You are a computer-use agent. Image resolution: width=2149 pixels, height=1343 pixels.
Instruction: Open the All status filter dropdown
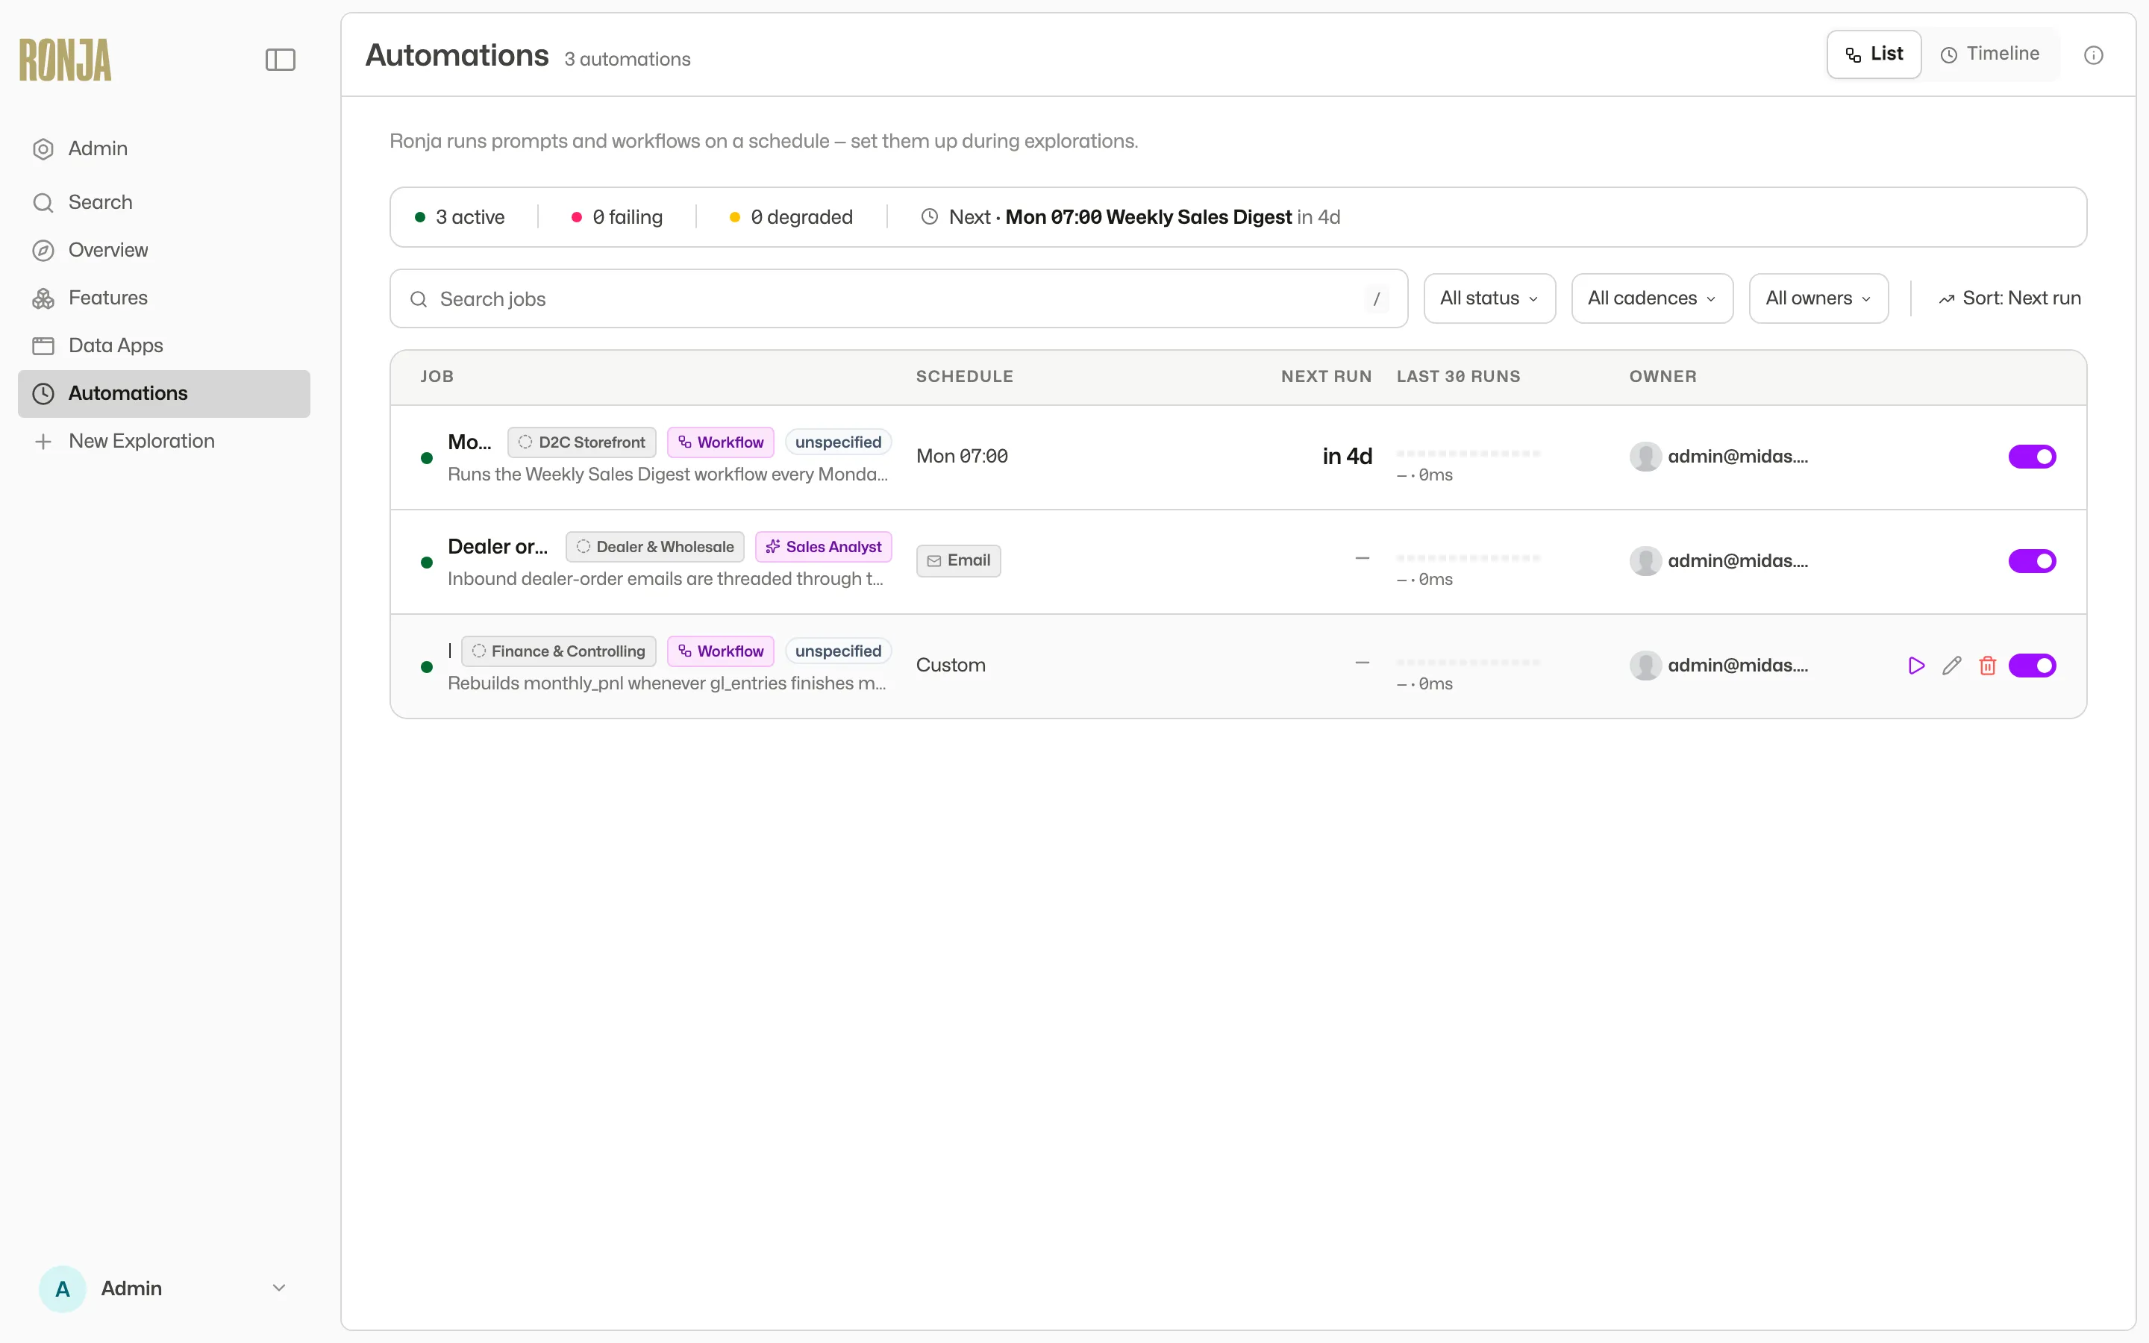click(1489, 298)
